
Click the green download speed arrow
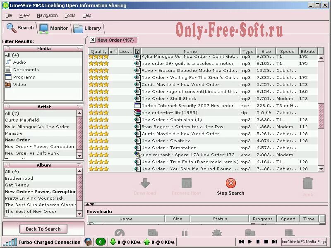[113, 242]
